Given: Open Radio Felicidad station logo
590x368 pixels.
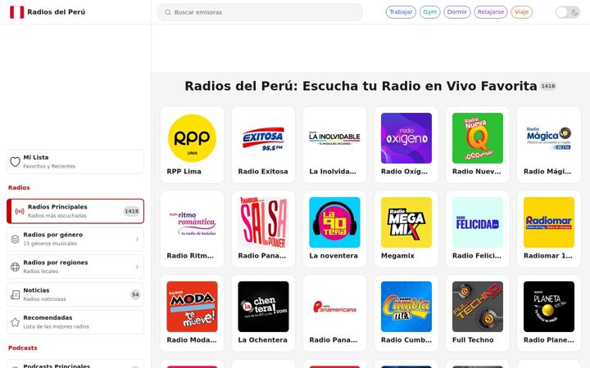Looking at the screenshot, I should 478,222.
